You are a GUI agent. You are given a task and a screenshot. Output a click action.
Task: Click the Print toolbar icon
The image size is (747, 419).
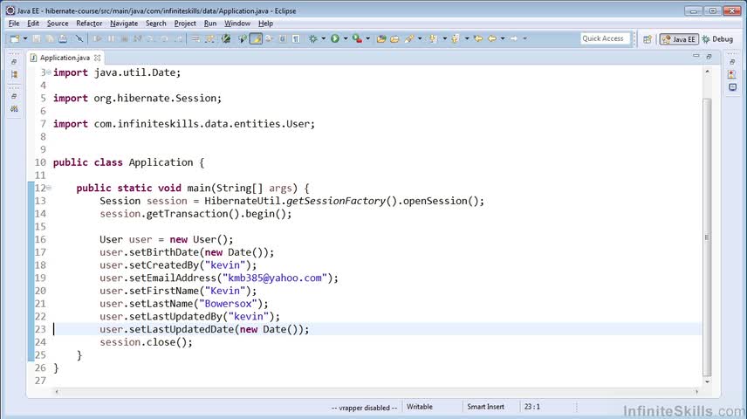pos(63,38)
